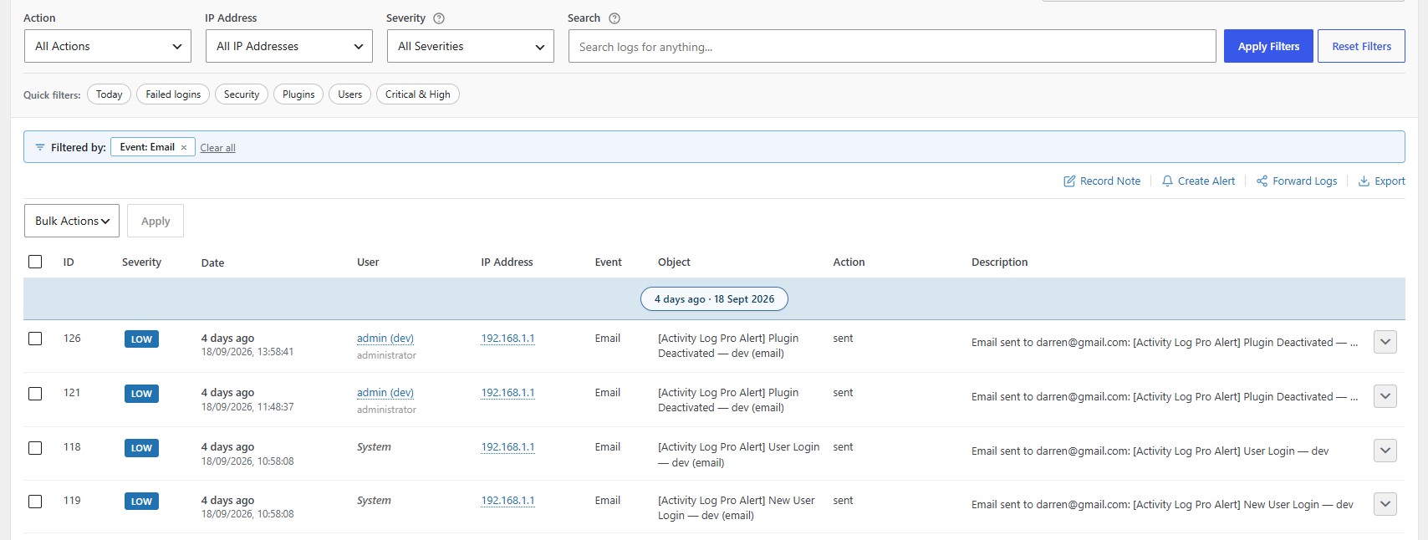Click the Clear all link
This screenshot has height=540, width=1428.
(x=217, y=148)
